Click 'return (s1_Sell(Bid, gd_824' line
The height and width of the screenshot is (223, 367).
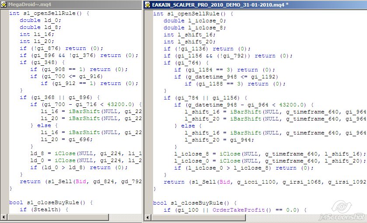click(80, 182)
